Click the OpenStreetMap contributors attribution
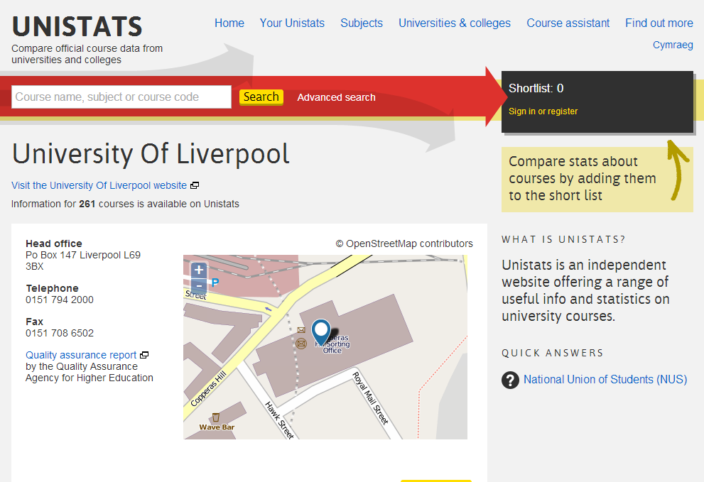Screen dimensions: 704x482 [x=404, y=243]
